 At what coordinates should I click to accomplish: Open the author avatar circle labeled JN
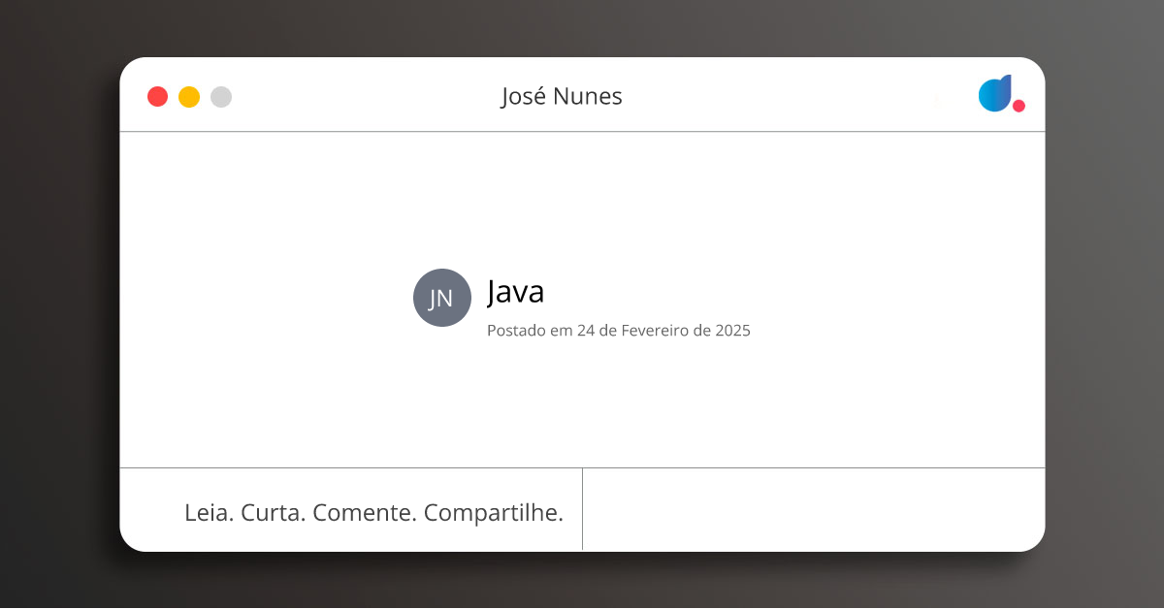click(441, 298)
